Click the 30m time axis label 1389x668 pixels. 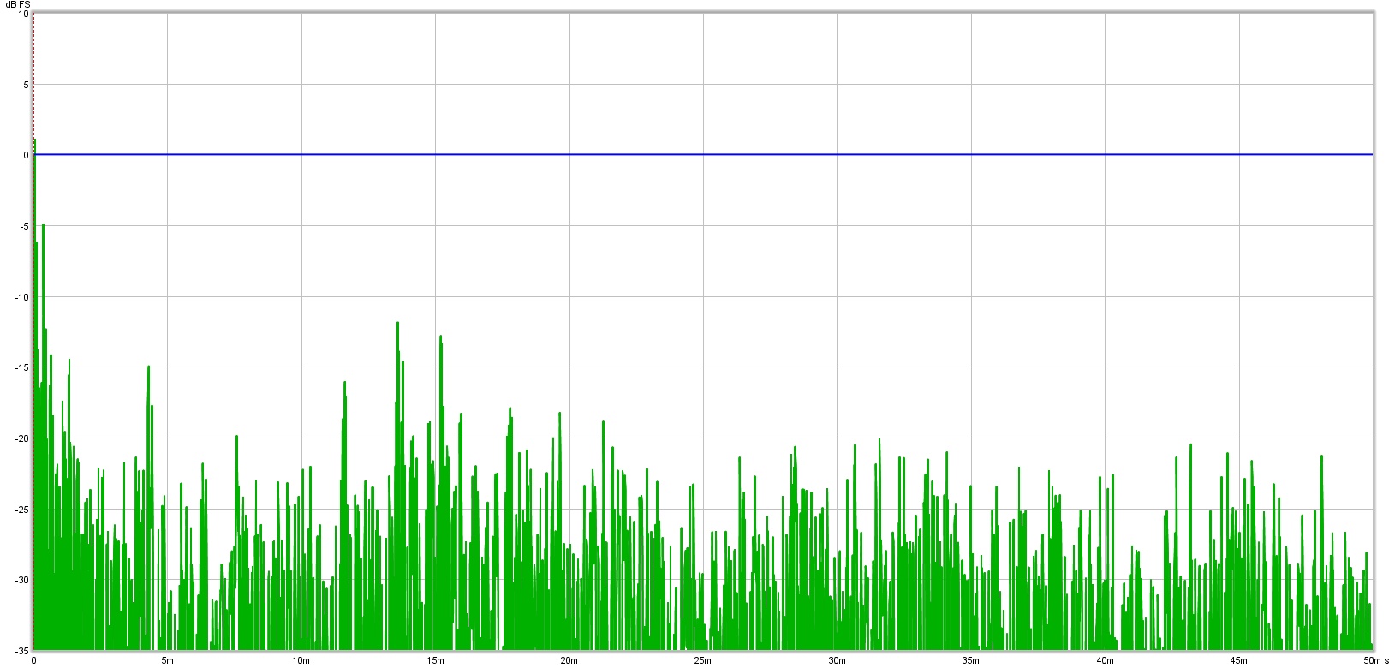coord(837,660)
